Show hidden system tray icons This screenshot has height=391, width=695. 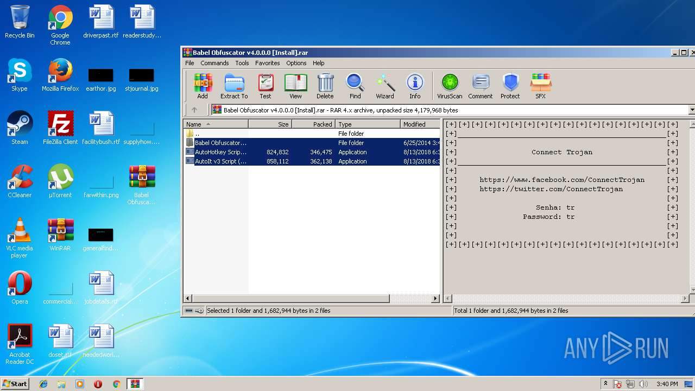click(x=605, y=384)
